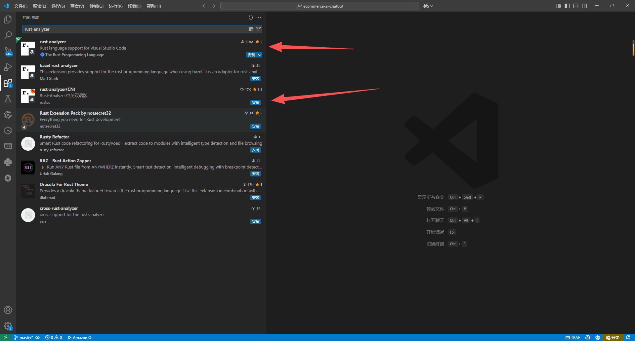Open the 转到(G) menu
This screenshot has width=635, height=341.
click(x=96, y=6)
